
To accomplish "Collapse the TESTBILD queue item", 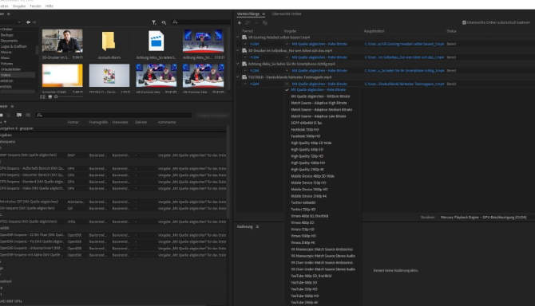I will click(x=239, y=77).
